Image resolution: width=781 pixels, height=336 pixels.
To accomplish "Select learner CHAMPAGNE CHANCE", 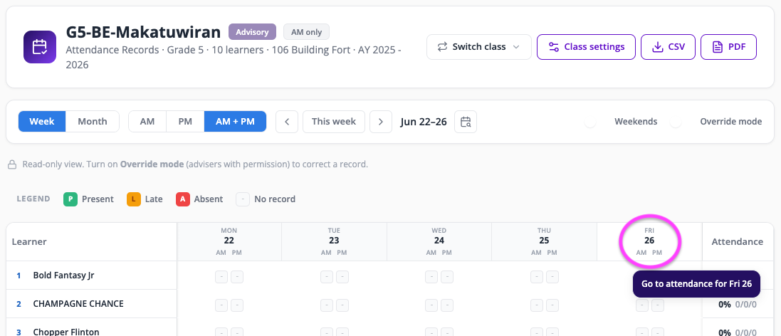I will coord(78,304).
